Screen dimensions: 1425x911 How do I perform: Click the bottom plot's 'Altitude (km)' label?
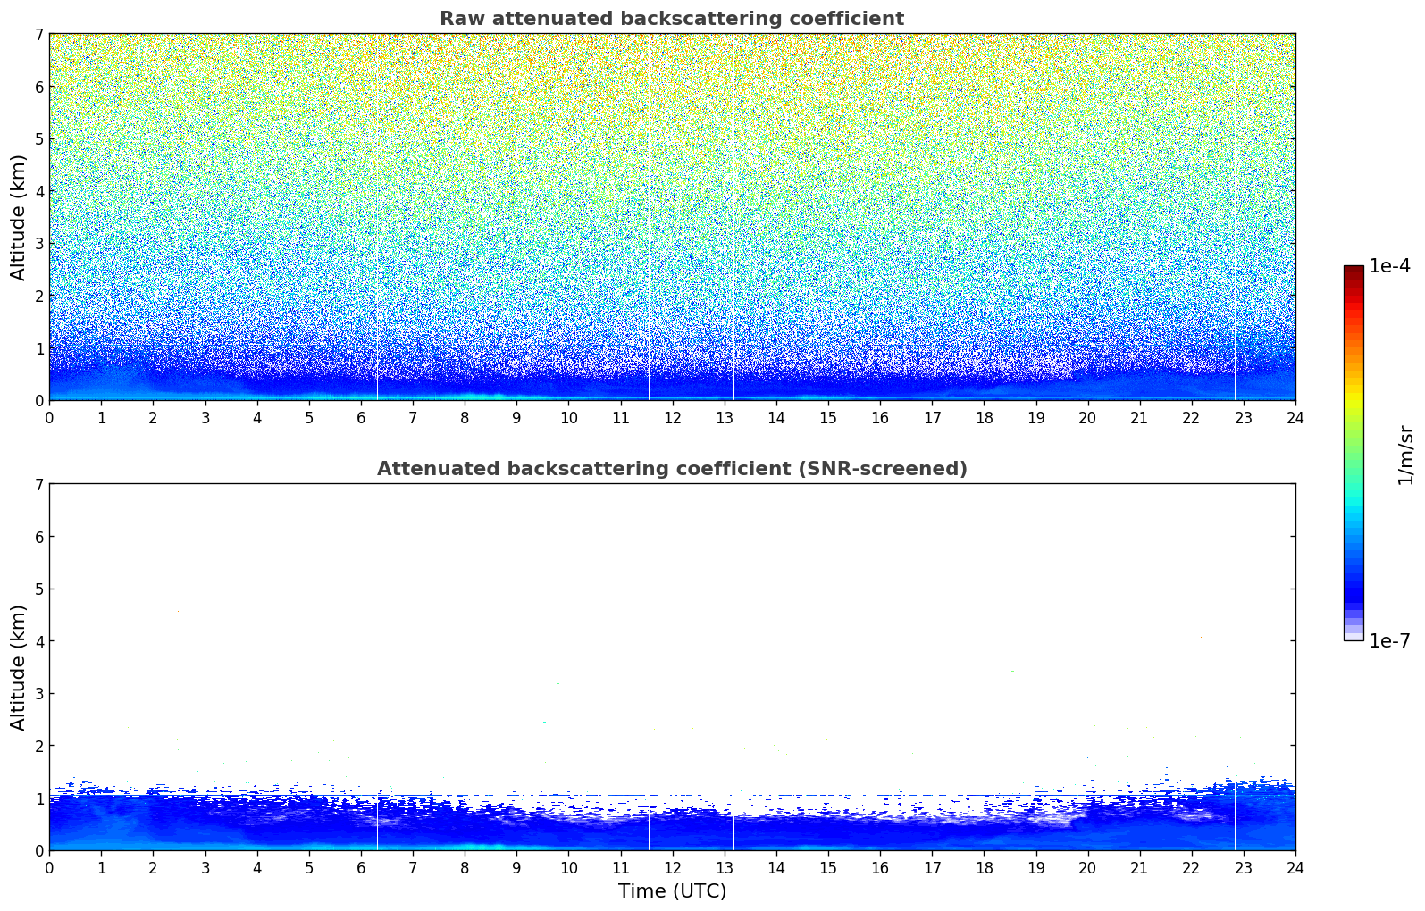click(19, 667)
